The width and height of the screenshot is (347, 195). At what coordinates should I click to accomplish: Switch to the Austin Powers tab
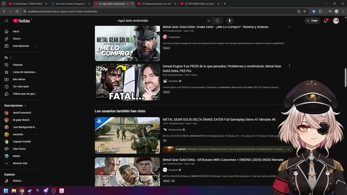click(x=71, y=4)
